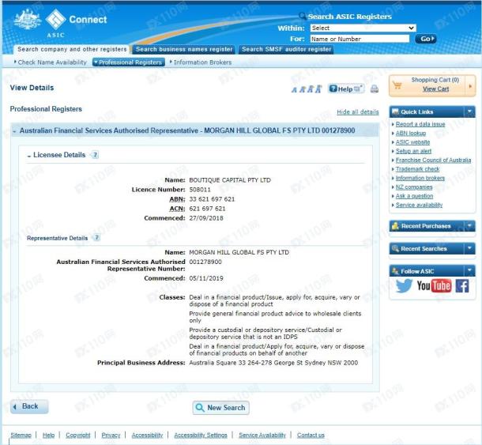Open the Representative Details help question mark
Image resolution: width=482 pixels, height=445 pixels.
point(96,237)
